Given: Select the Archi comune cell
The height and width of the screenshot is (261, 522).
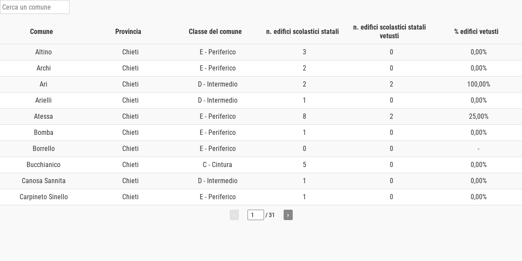Looking at the screenshot, I should pyautogui.click(x=43, y=68).
